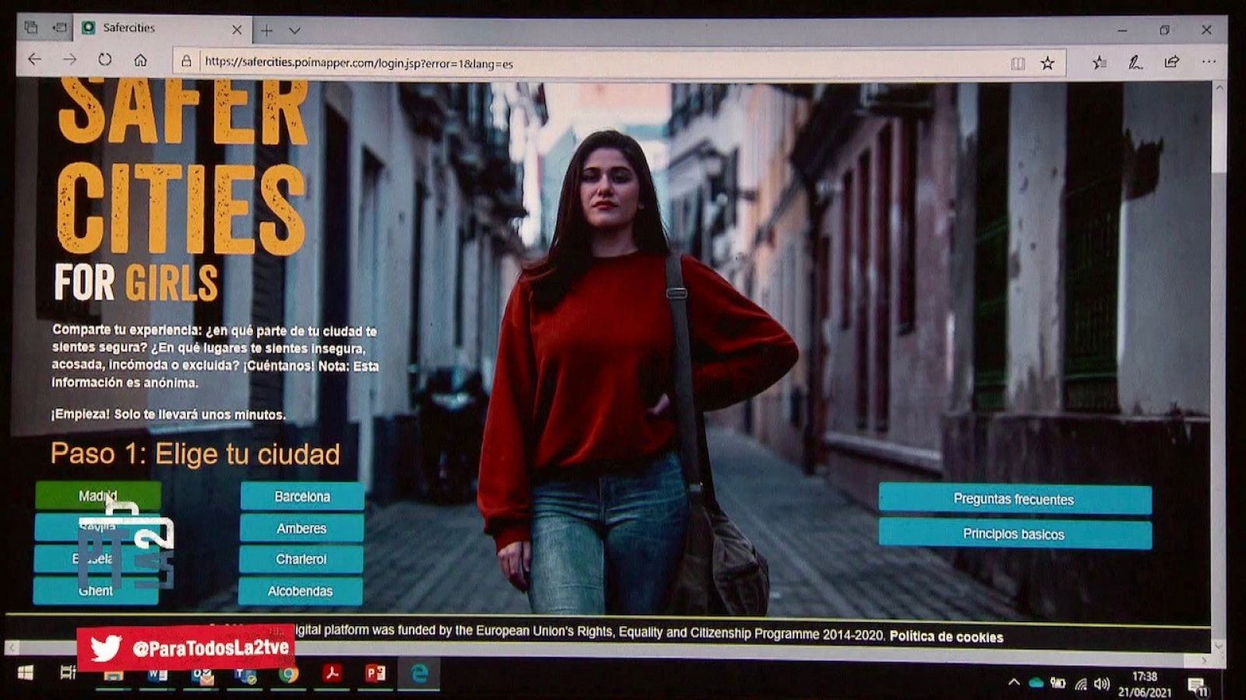The width and height of the screenshot is (1246, 700).
Task: Select Madrid as your city
Action: coord(97,495)
